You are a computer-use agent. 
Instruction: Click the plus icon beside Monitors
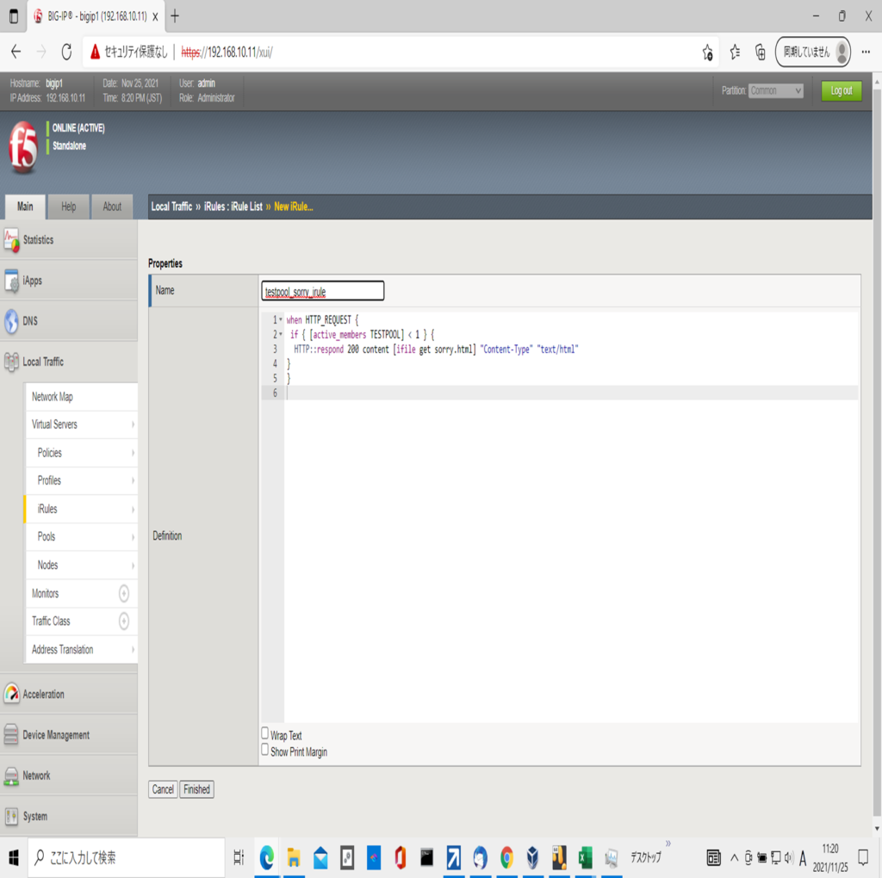click(x=123, y=593)
